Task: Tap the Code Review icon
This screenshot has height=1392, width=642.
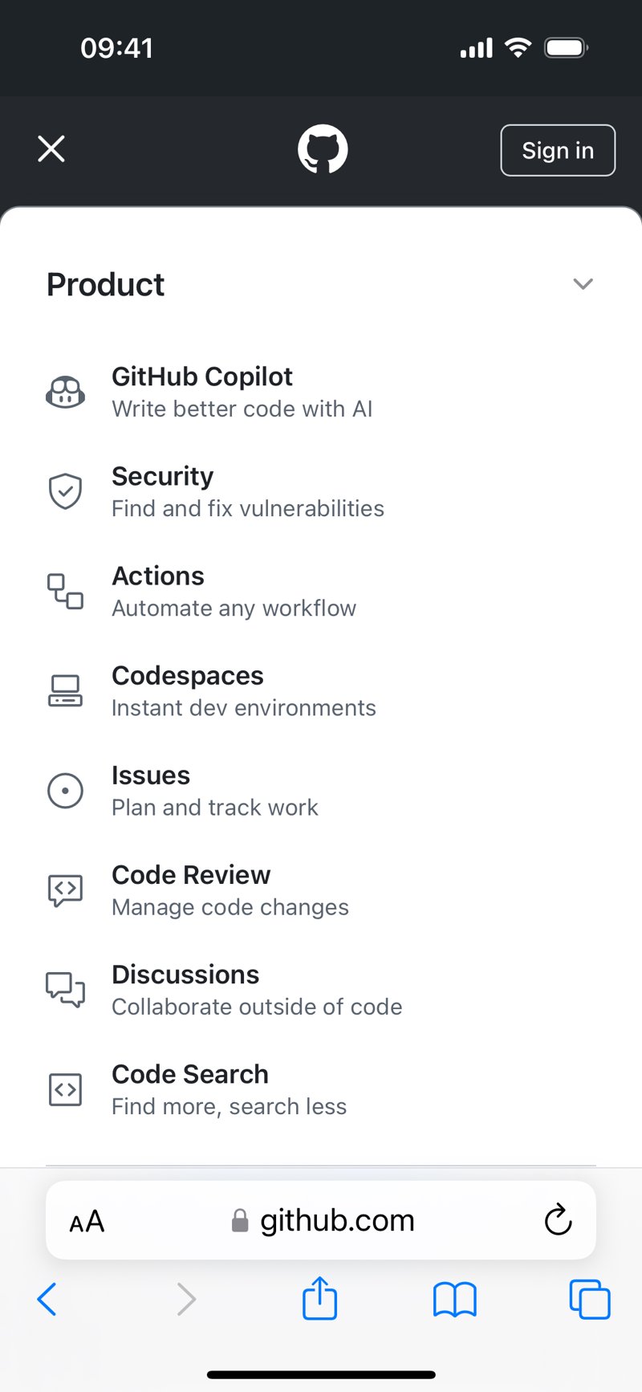Action: pyautogui.click(x=65, y=890)
